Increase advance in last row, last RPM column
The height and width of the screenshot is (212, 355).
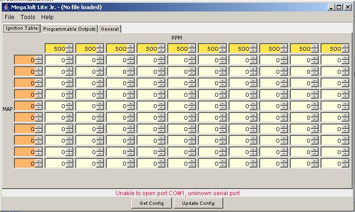tap(345, 161)
